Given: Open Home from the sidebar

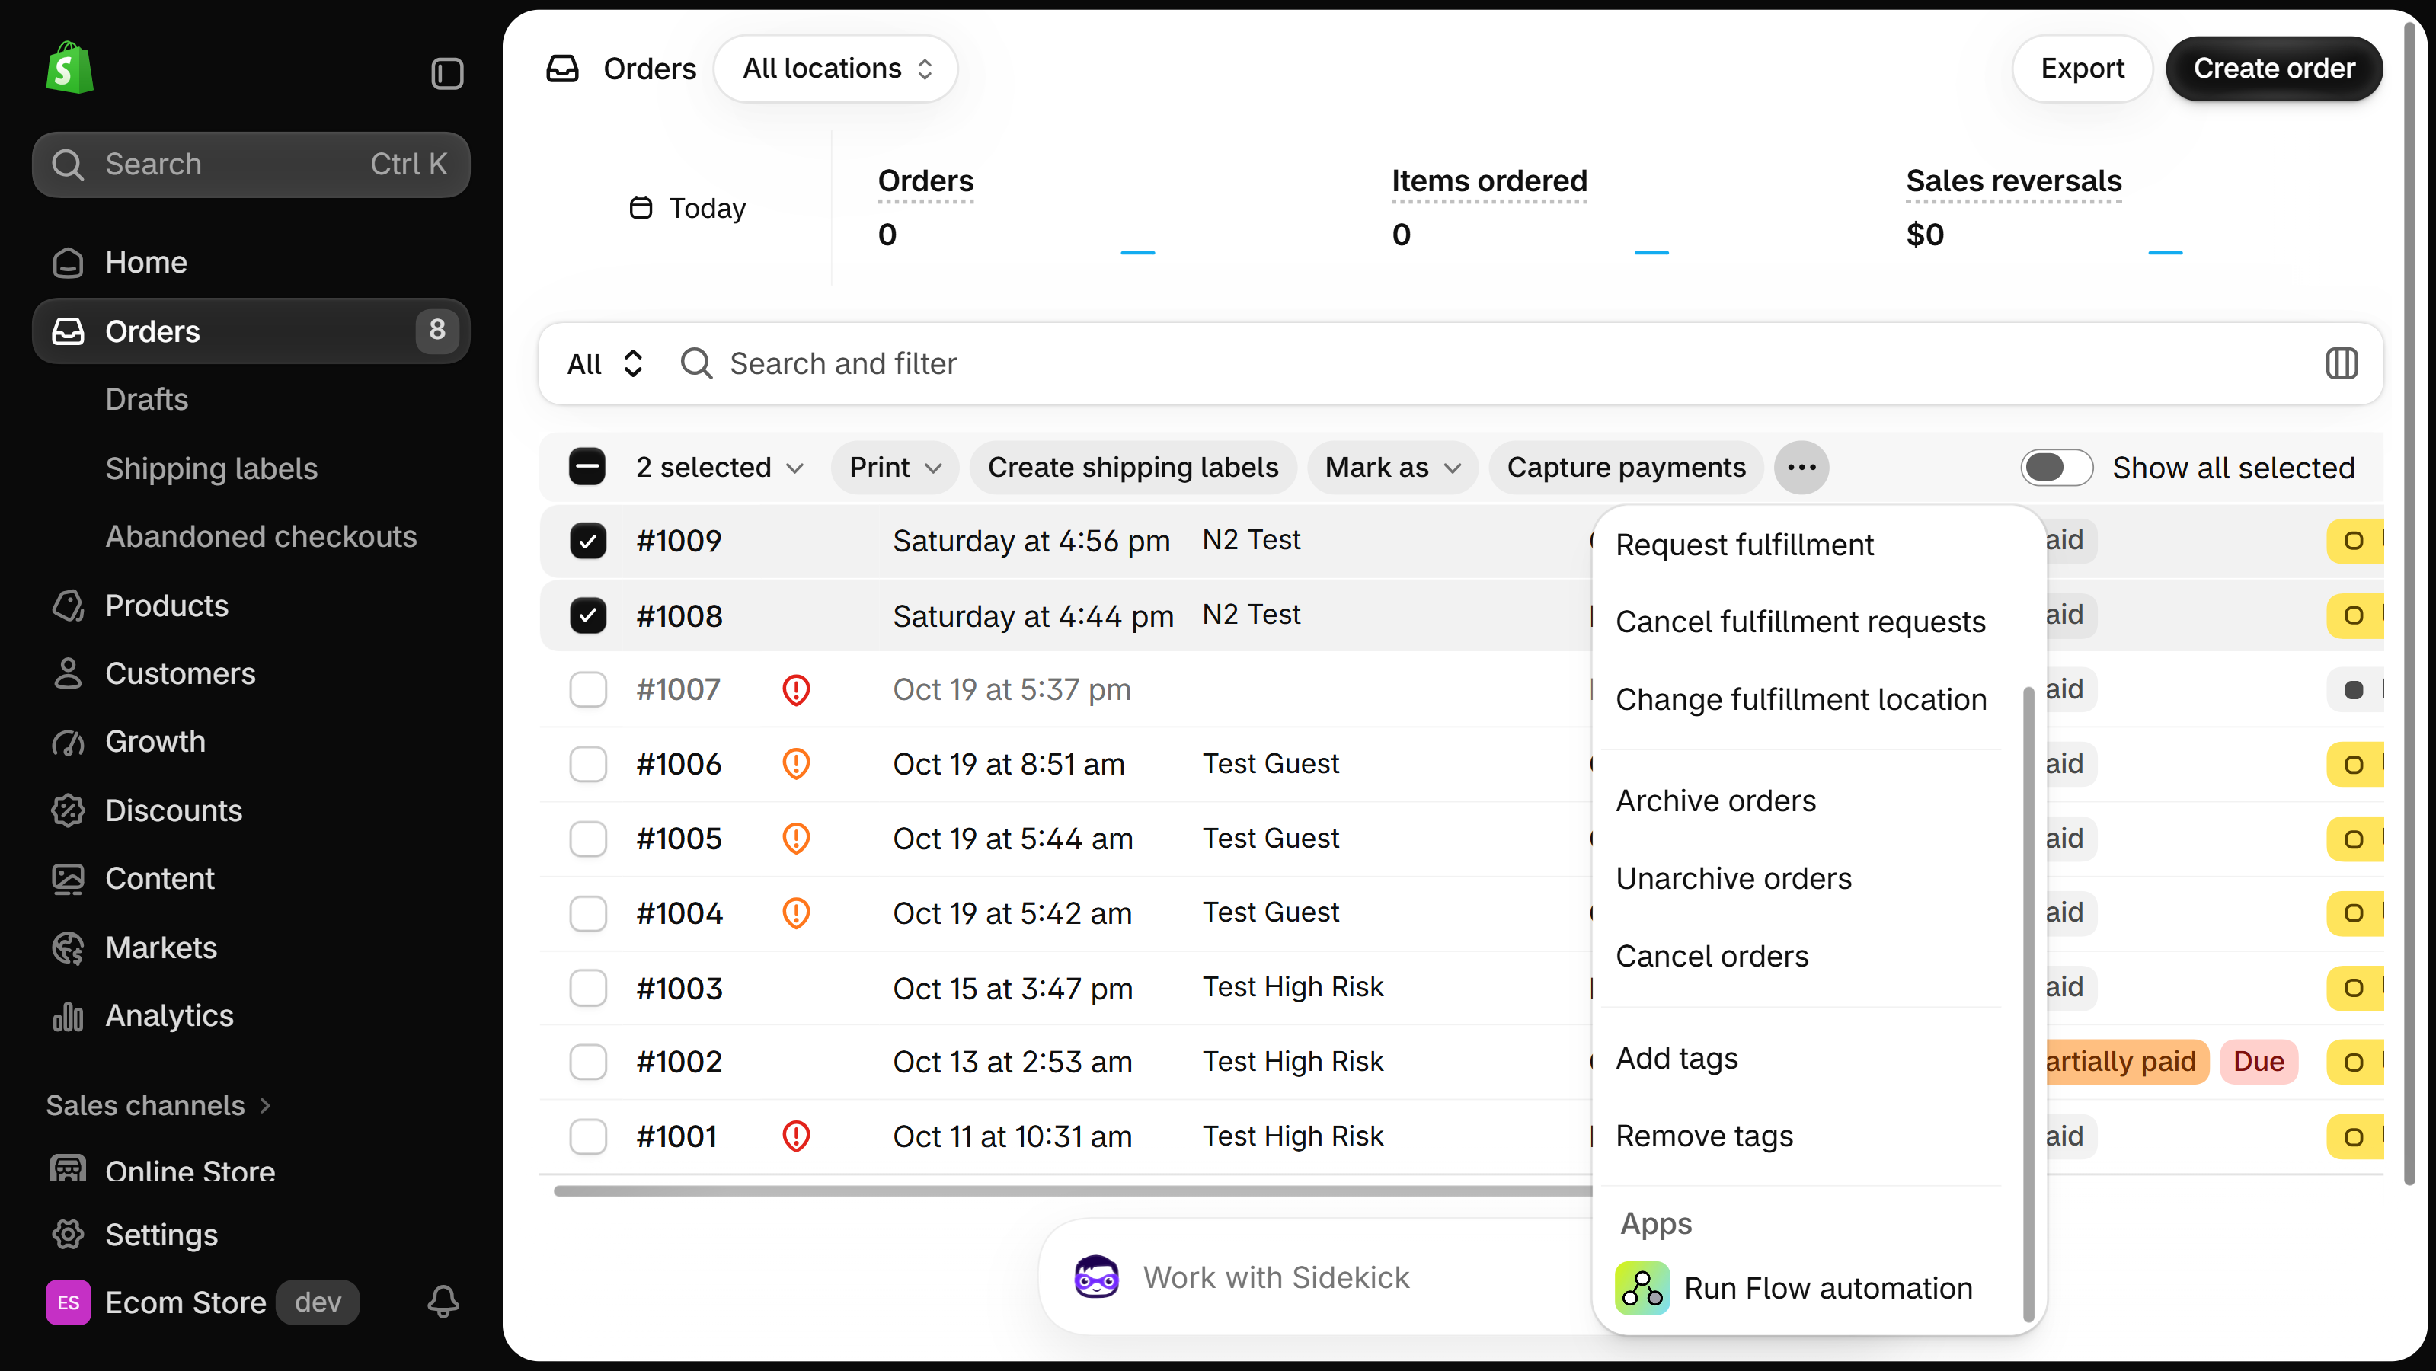Looking at the screenshot, I should [x=251, y=262].
